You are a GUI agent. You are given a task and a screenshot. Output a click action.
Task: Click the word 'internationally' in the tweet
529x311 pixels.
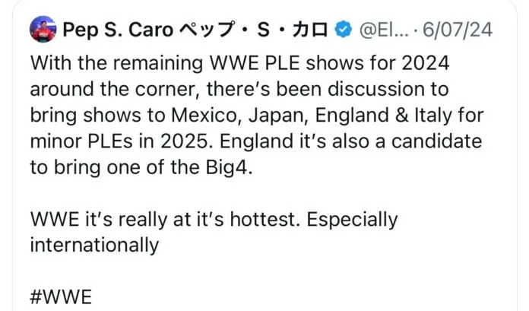(x=94, y=246)
